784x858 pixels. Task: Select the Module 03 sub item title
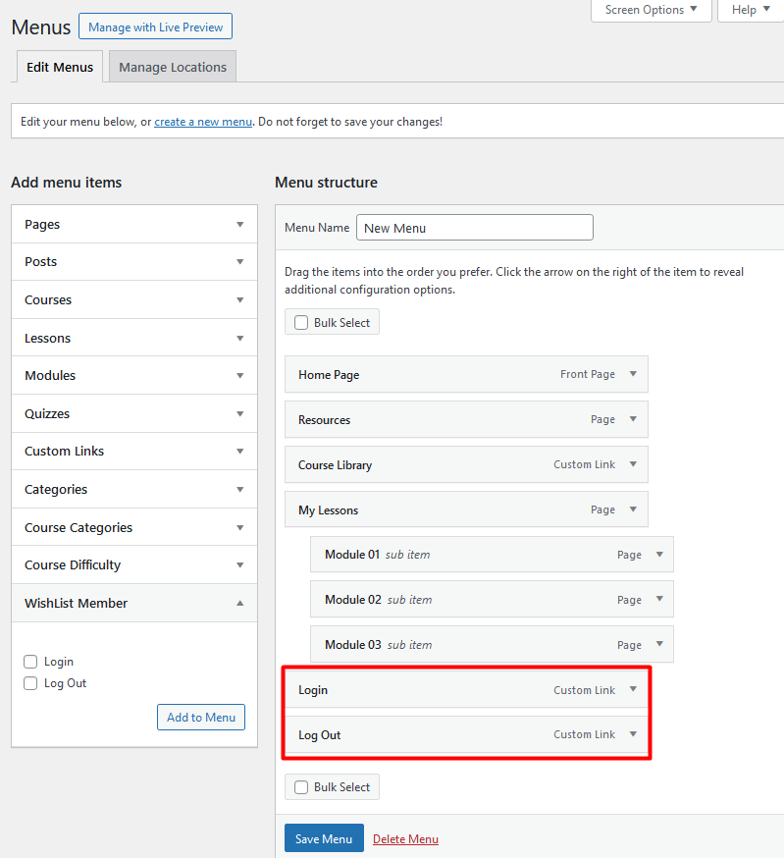point(353,645)
